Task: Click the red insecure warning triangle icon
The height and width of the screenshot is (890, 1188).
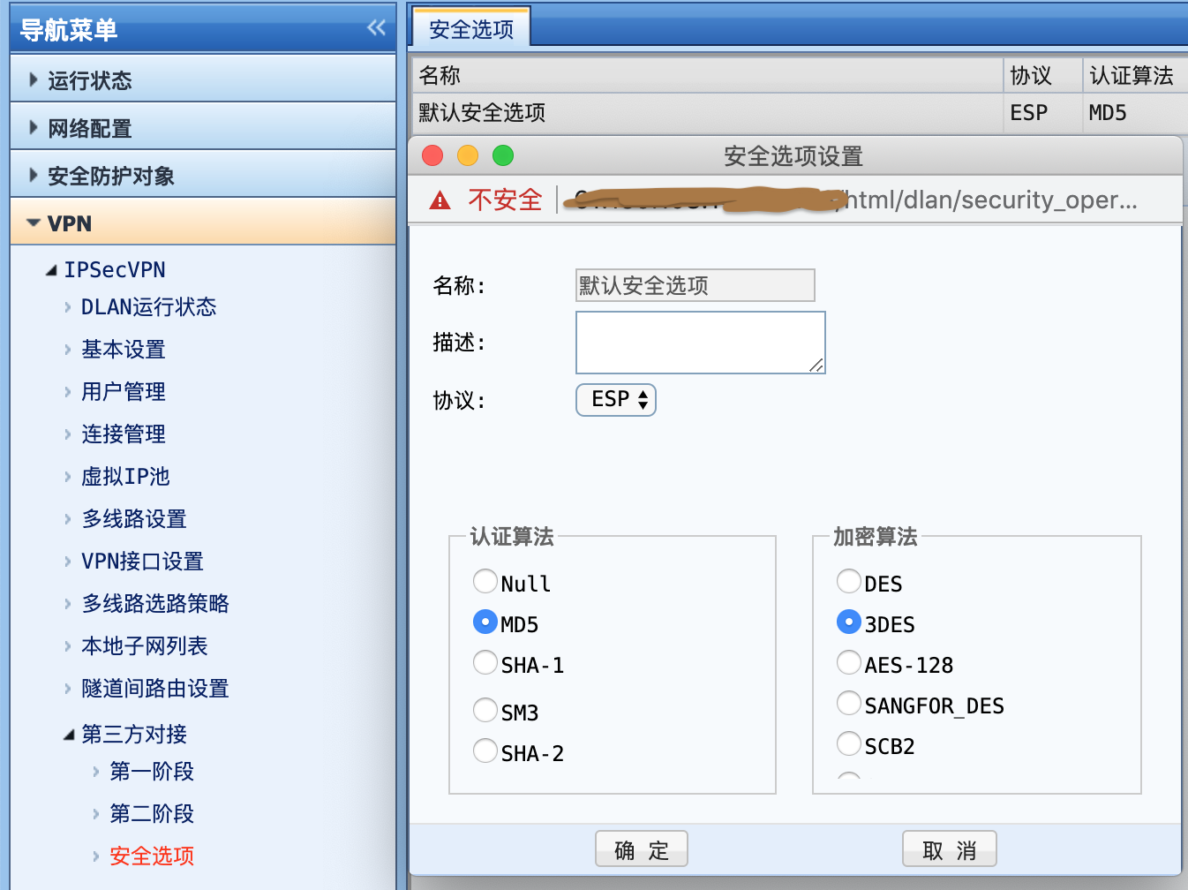Action: pyautogui.click(x=440, y=200)
